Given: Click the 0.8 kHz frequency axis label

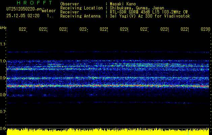Looking at the screenshot, I should (x=3, y=94).
